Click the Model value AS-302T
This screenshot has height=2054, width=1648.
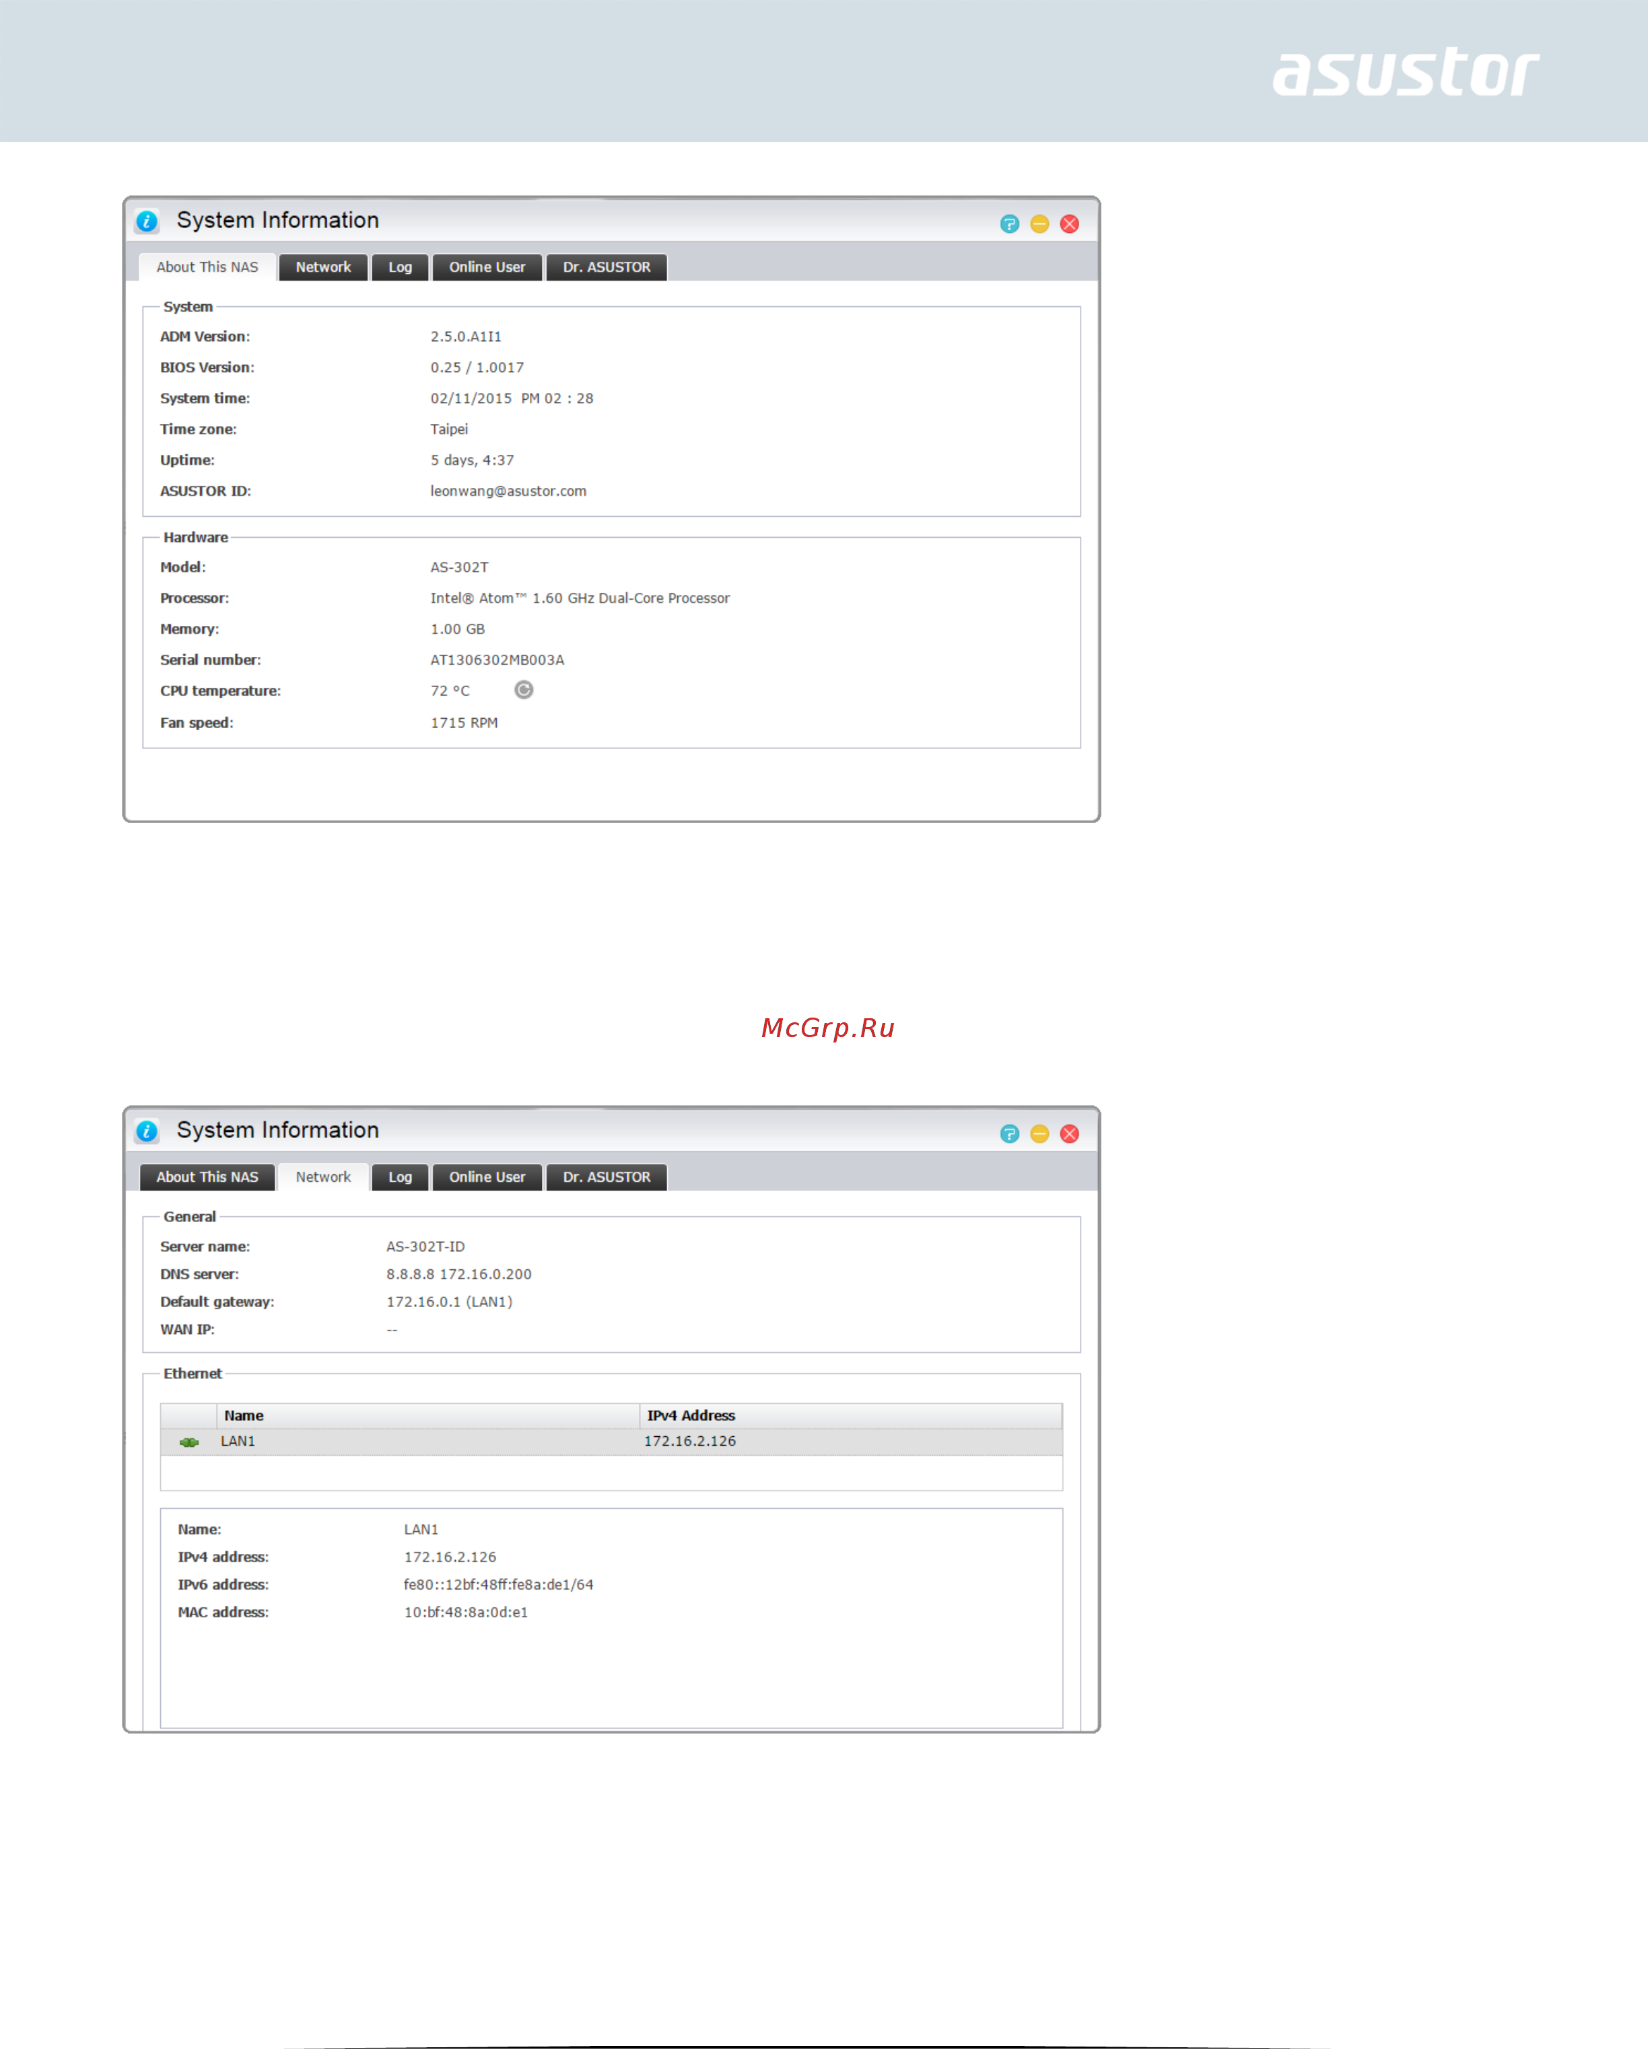[x=459, y=568]
